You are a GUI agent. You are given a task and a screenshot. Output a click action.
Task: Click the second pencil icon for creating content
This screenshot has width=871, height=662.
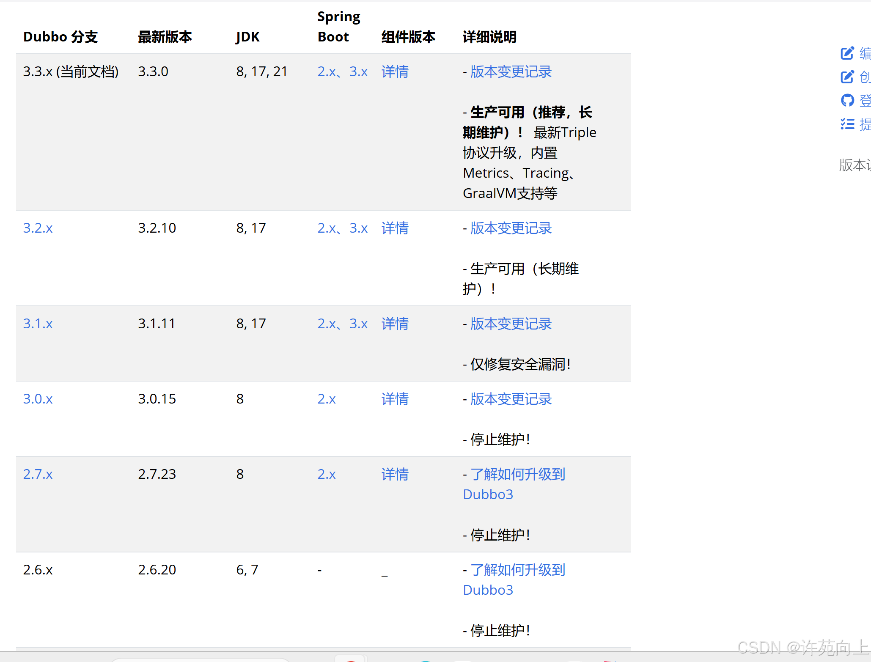[847, 77]
